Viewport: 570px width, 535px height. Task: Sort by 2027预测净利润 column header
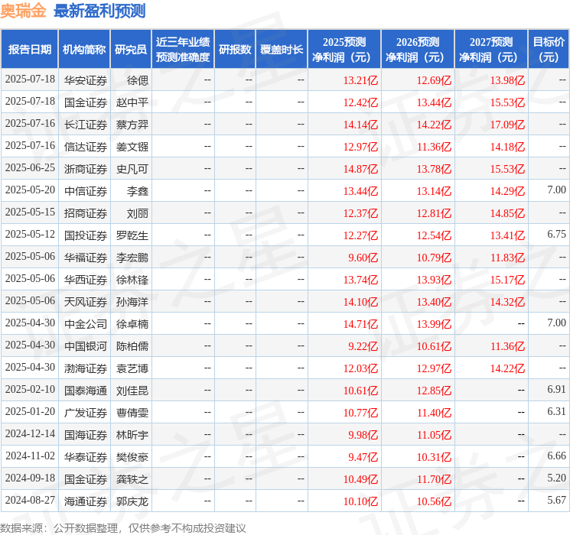click(491, 49)
